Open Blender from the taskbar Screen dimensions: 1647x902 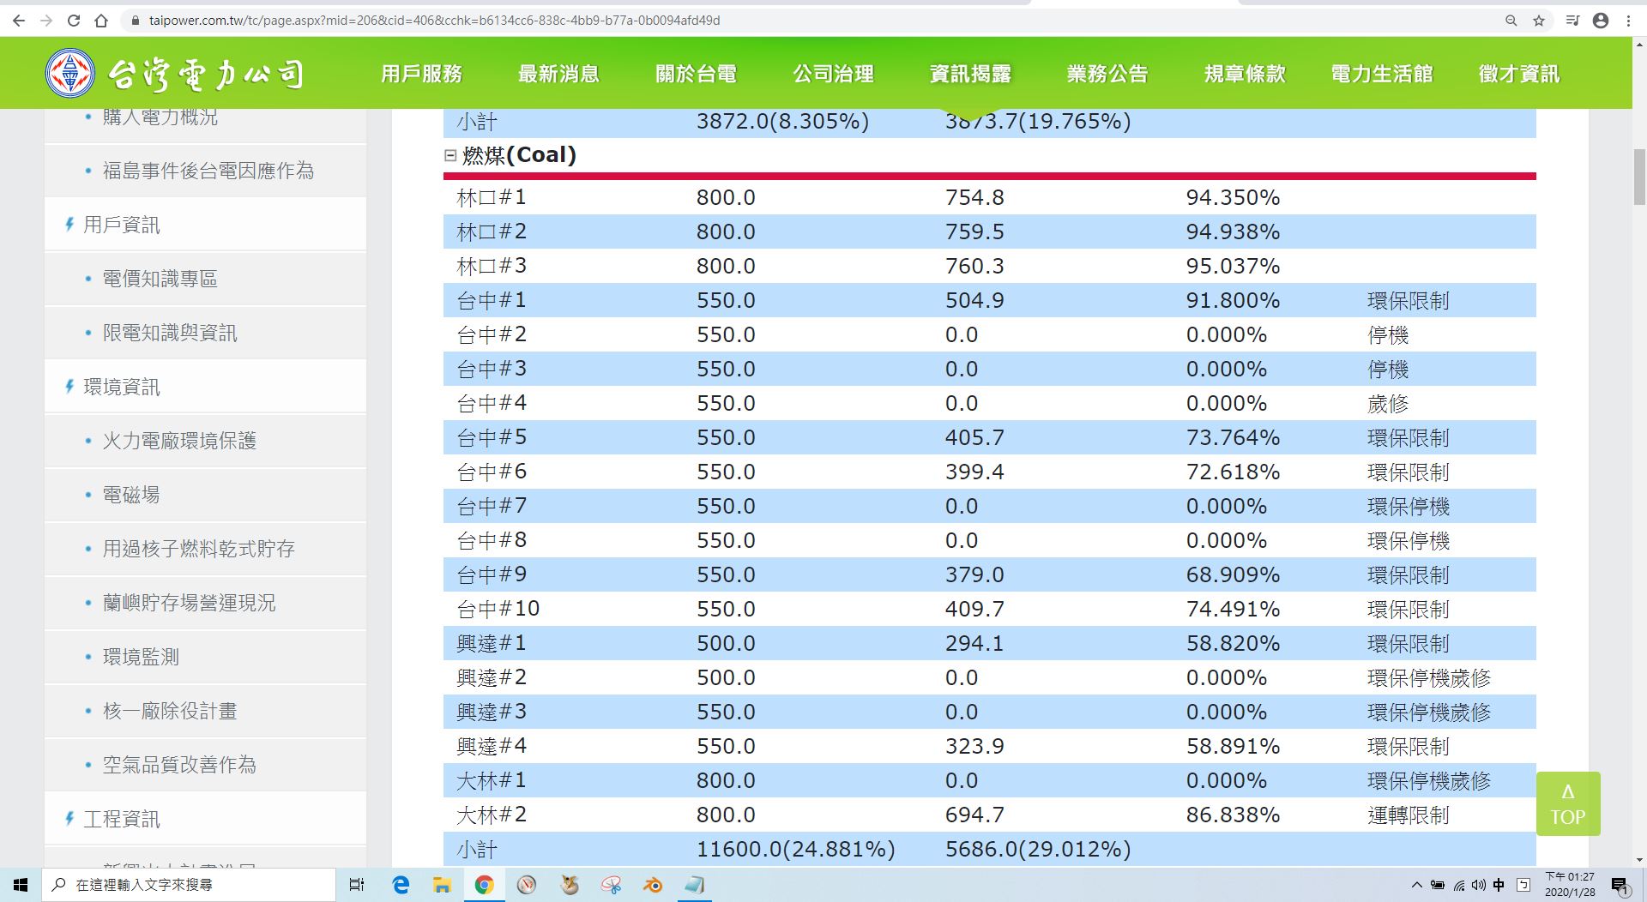[x=653, y=885]
